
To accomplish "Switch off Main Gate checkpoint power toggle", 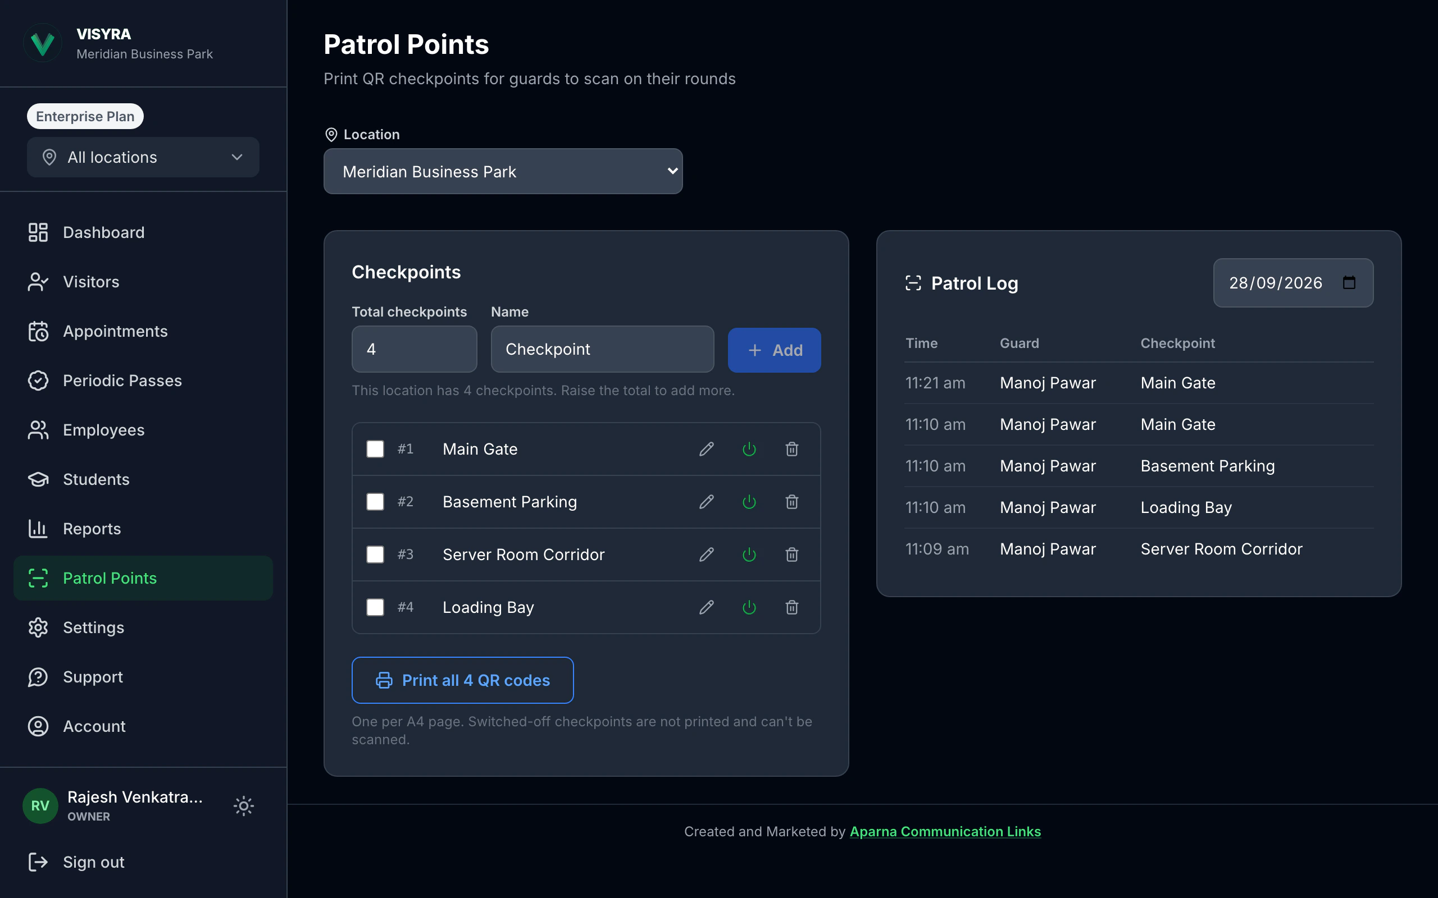I will click(749, 449).
